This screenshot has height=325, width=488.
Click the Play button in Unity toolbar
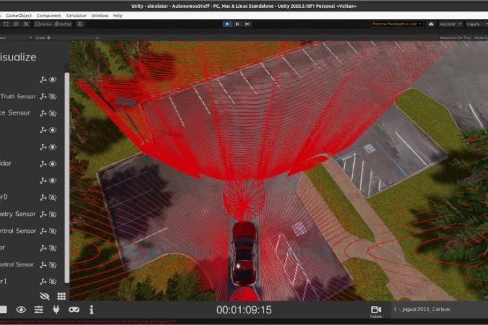[227, 24]
